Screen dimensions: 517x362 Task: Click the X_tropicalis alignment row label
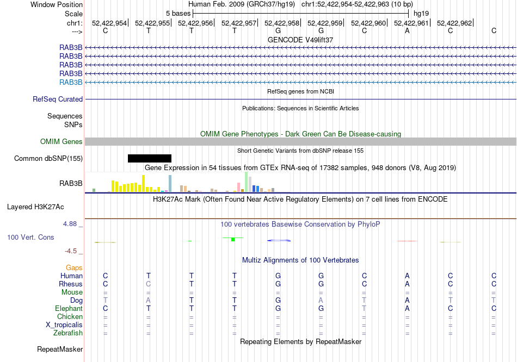pos(64,325)
